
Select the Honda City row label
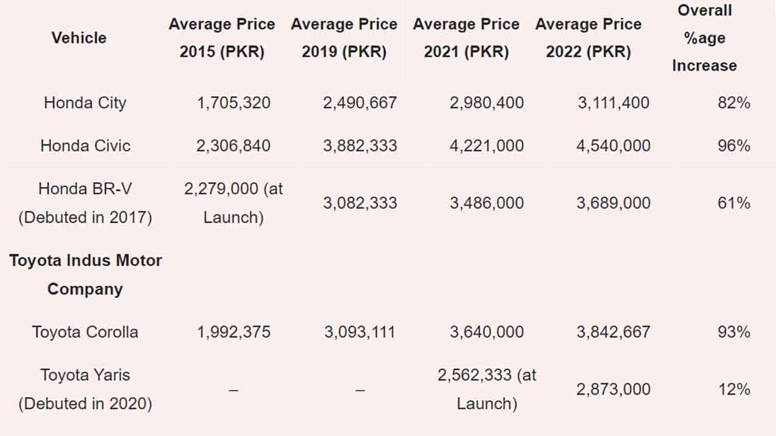(85, 102)
